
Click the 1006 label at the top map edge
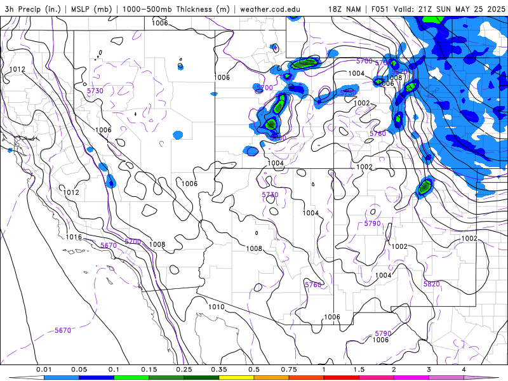[x=160, y=23]
